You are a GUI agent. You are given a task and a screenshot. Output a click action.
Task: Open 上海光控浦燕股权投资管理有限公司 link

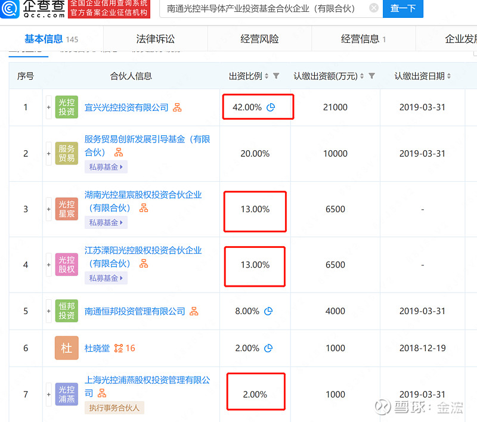[147, 386]
